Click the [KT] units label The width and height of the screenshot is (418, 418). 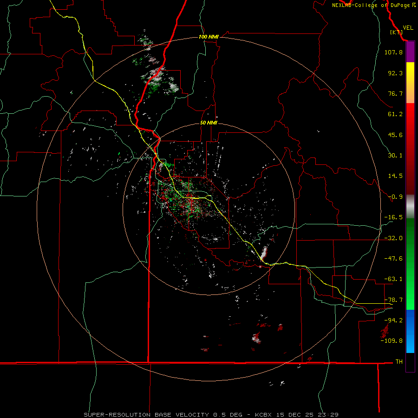397,32
